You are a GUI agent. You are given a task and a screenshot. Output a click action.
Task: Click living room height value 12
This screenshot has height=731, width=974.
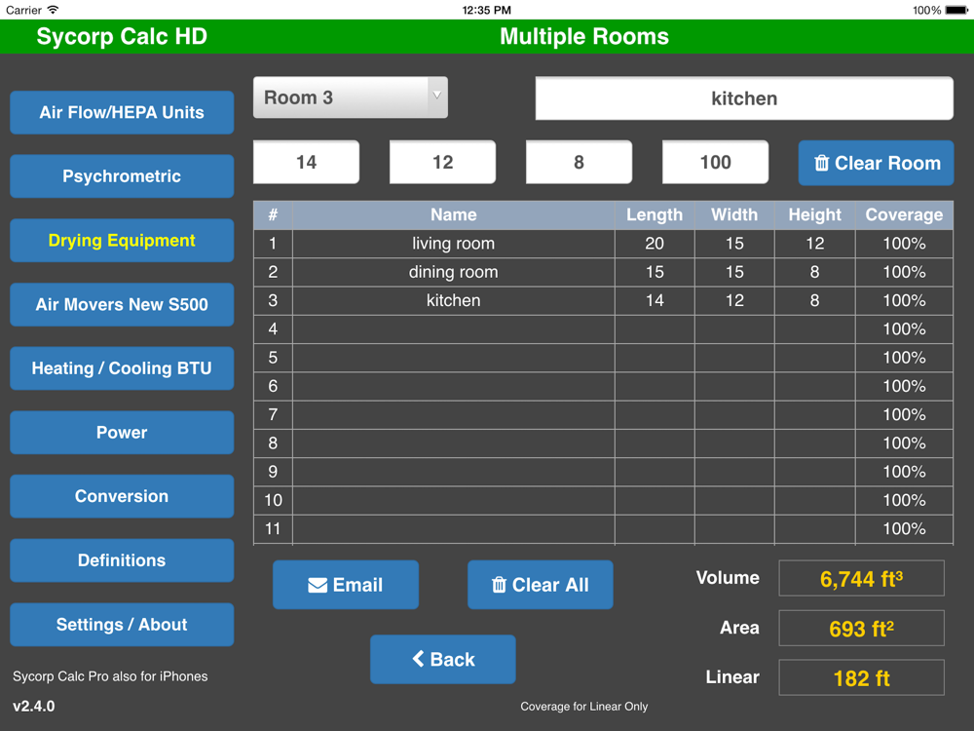click(815, 244)
